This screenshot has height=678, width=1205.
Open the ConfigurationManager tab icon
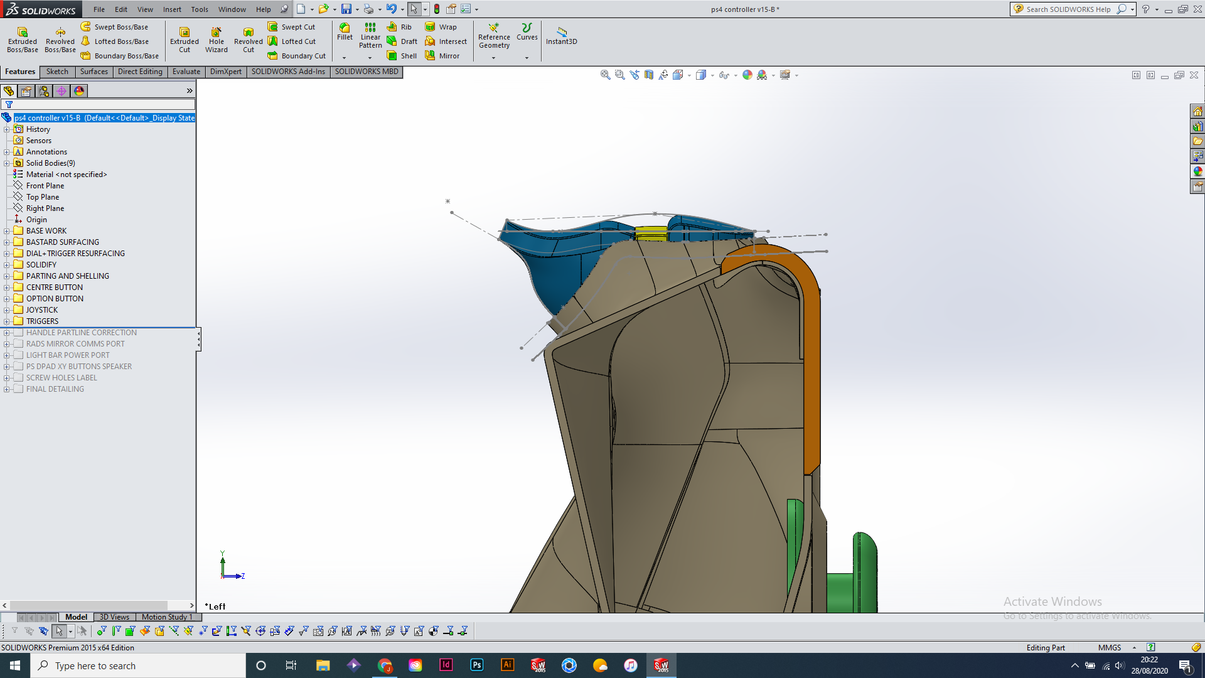coord(44,91)
